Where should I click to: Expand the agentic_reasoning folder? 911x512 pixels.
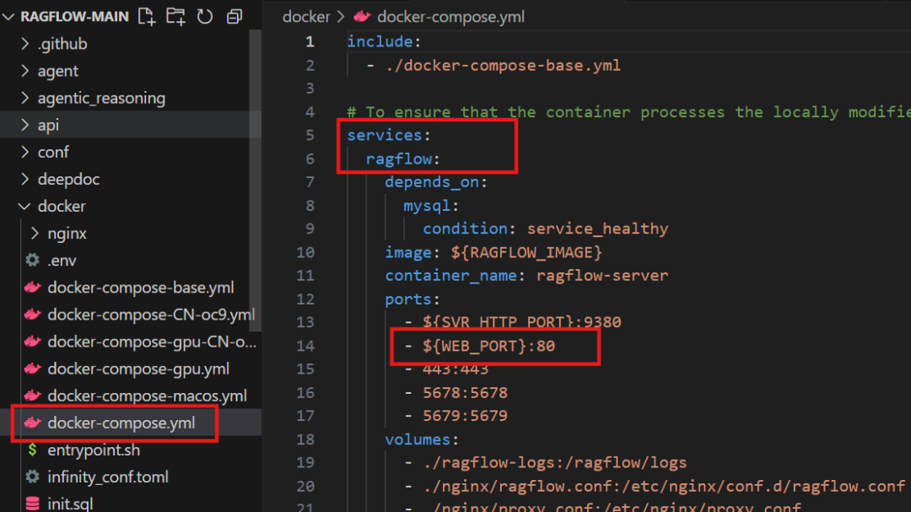(x=25, y=98)
